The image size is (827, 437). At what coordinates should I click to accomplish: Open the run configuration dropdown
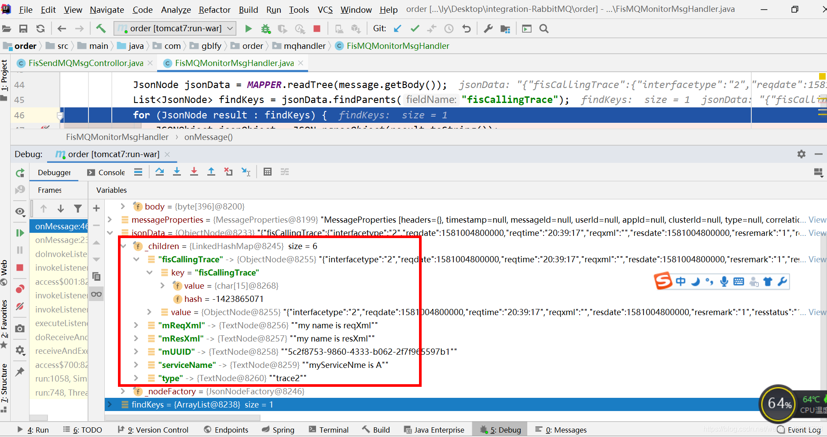coord(175,29)
